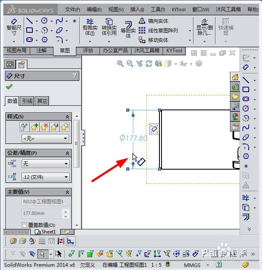This screenshot has width=262, height=270.
Task: Increase dimension value with up spinner
Action: tap(66, 212)
